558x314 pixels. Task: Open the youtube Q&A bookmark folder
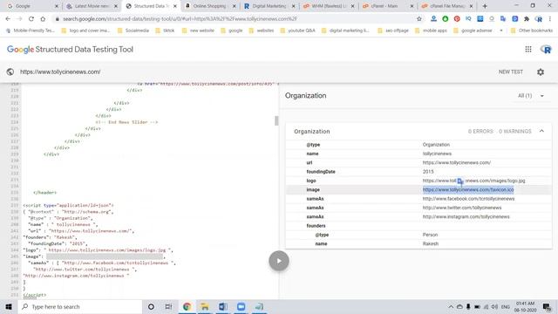[x=297, y=31]
